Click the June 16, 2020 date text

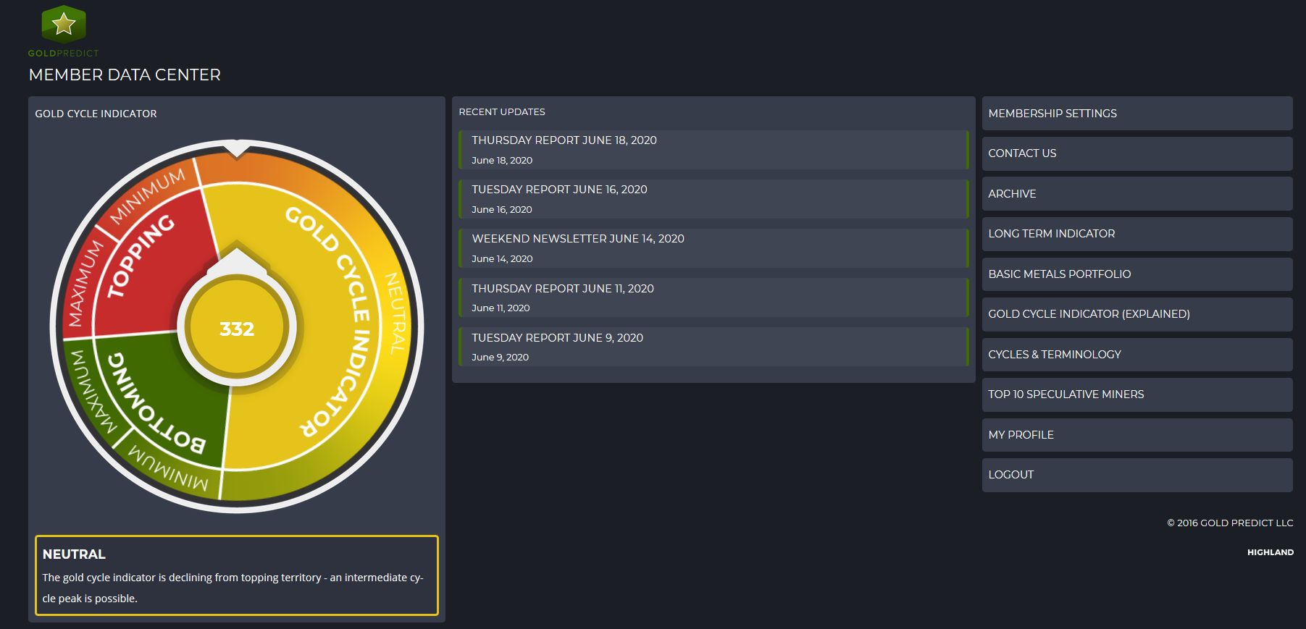point(502,210)
